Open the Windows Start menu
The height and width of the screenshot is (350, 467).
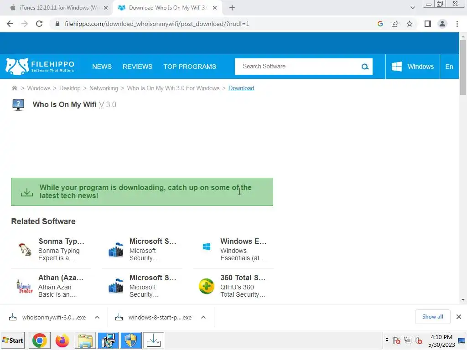click(12, 340)
